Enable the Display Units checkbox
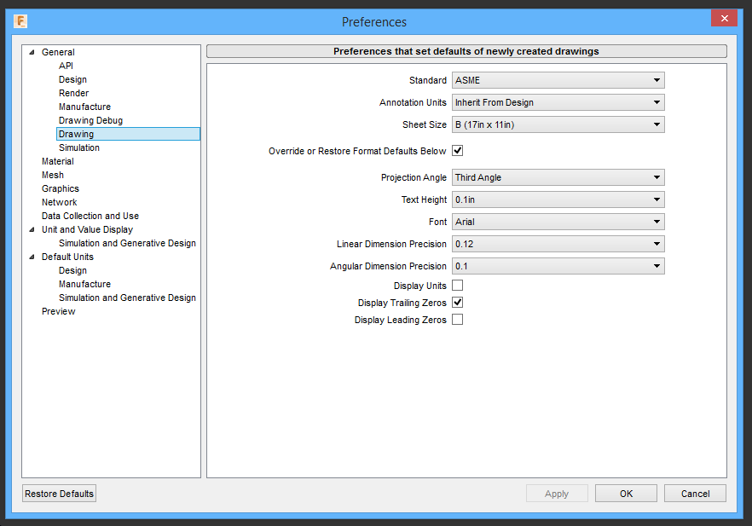752x526 pixels. click(x=458, y=286)
